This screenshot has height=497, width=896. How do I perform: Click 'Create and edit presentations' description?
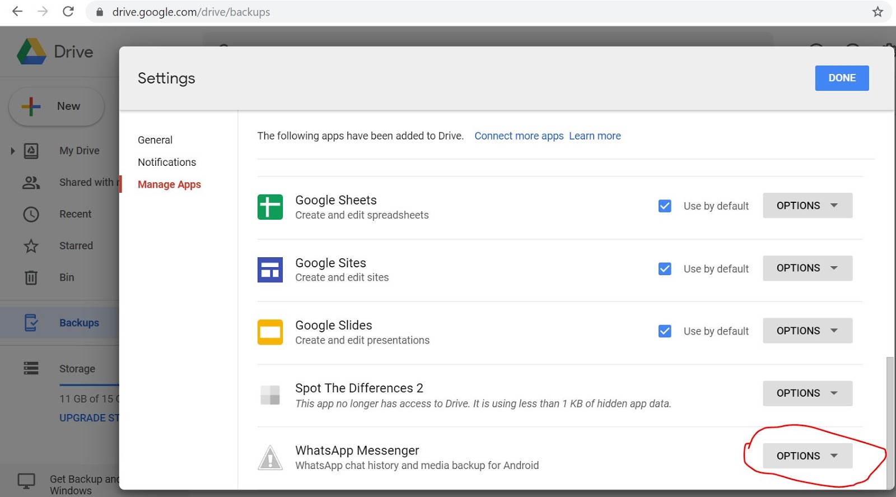pos(362,341)
